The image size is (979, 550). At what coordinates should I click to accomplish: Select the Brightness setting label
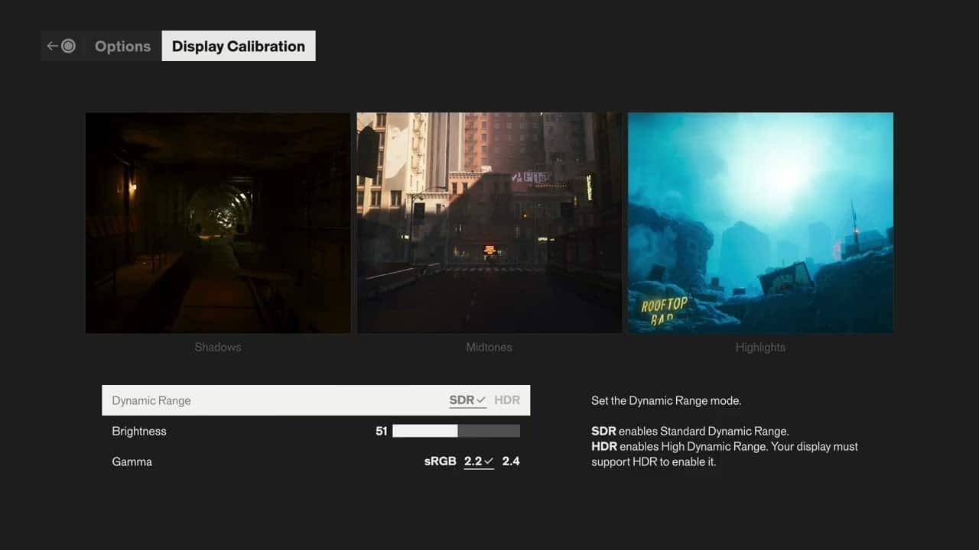[x=139, y=431]
